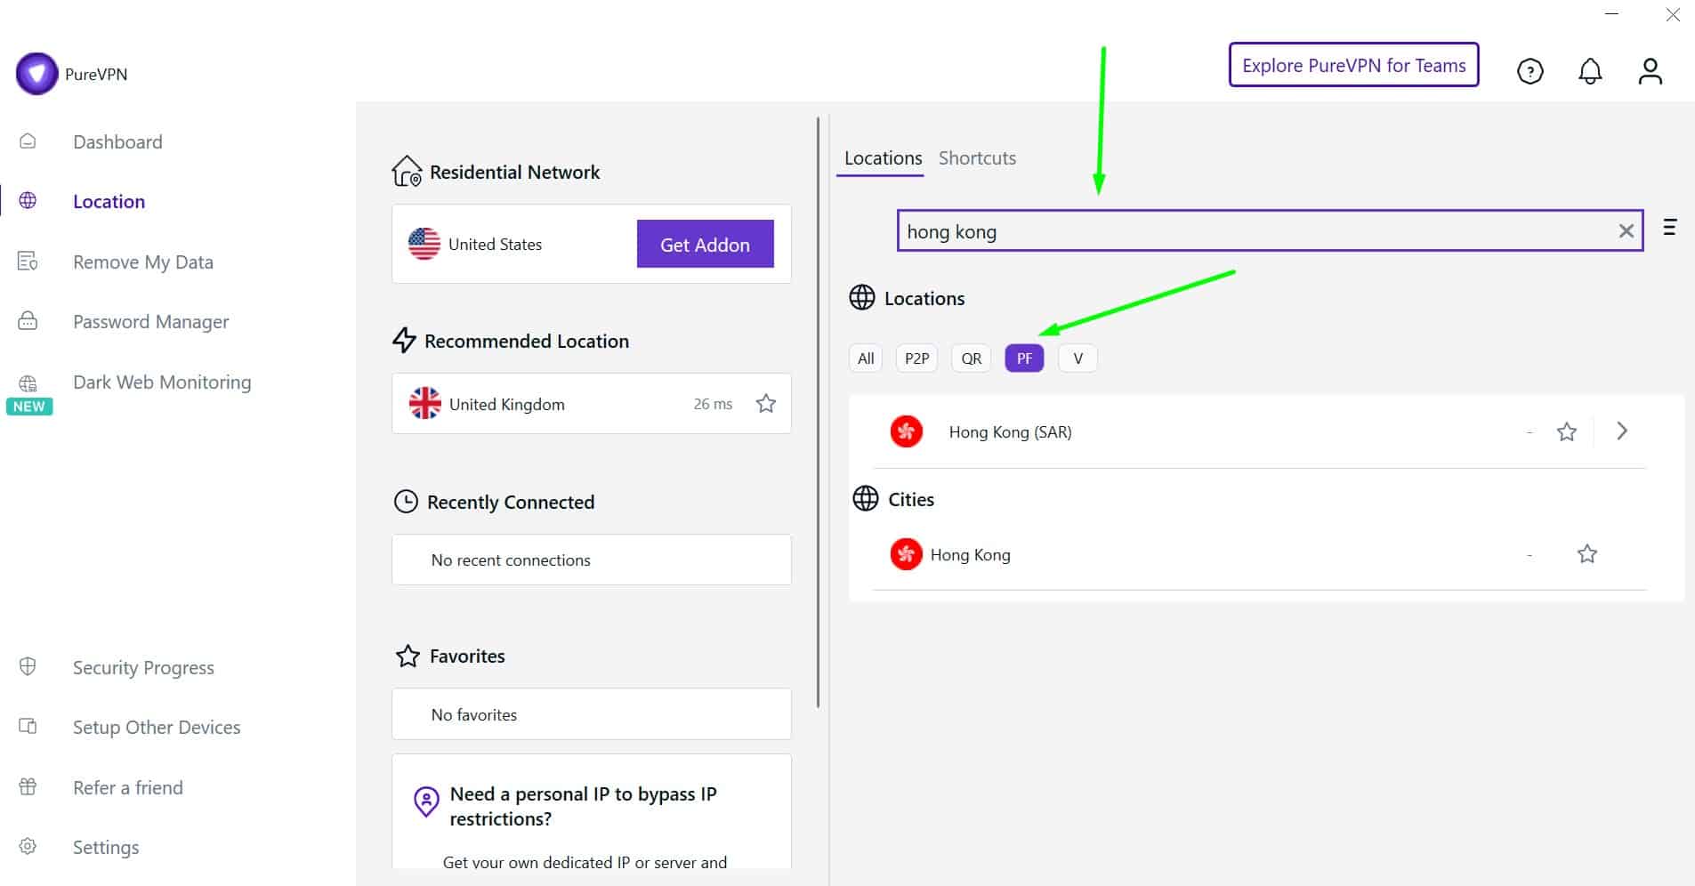The width and height of the screenshot is (1695, 886).
Task: Click Hong Kong (SAR) flag icon
Action: [x=906, y=431]
